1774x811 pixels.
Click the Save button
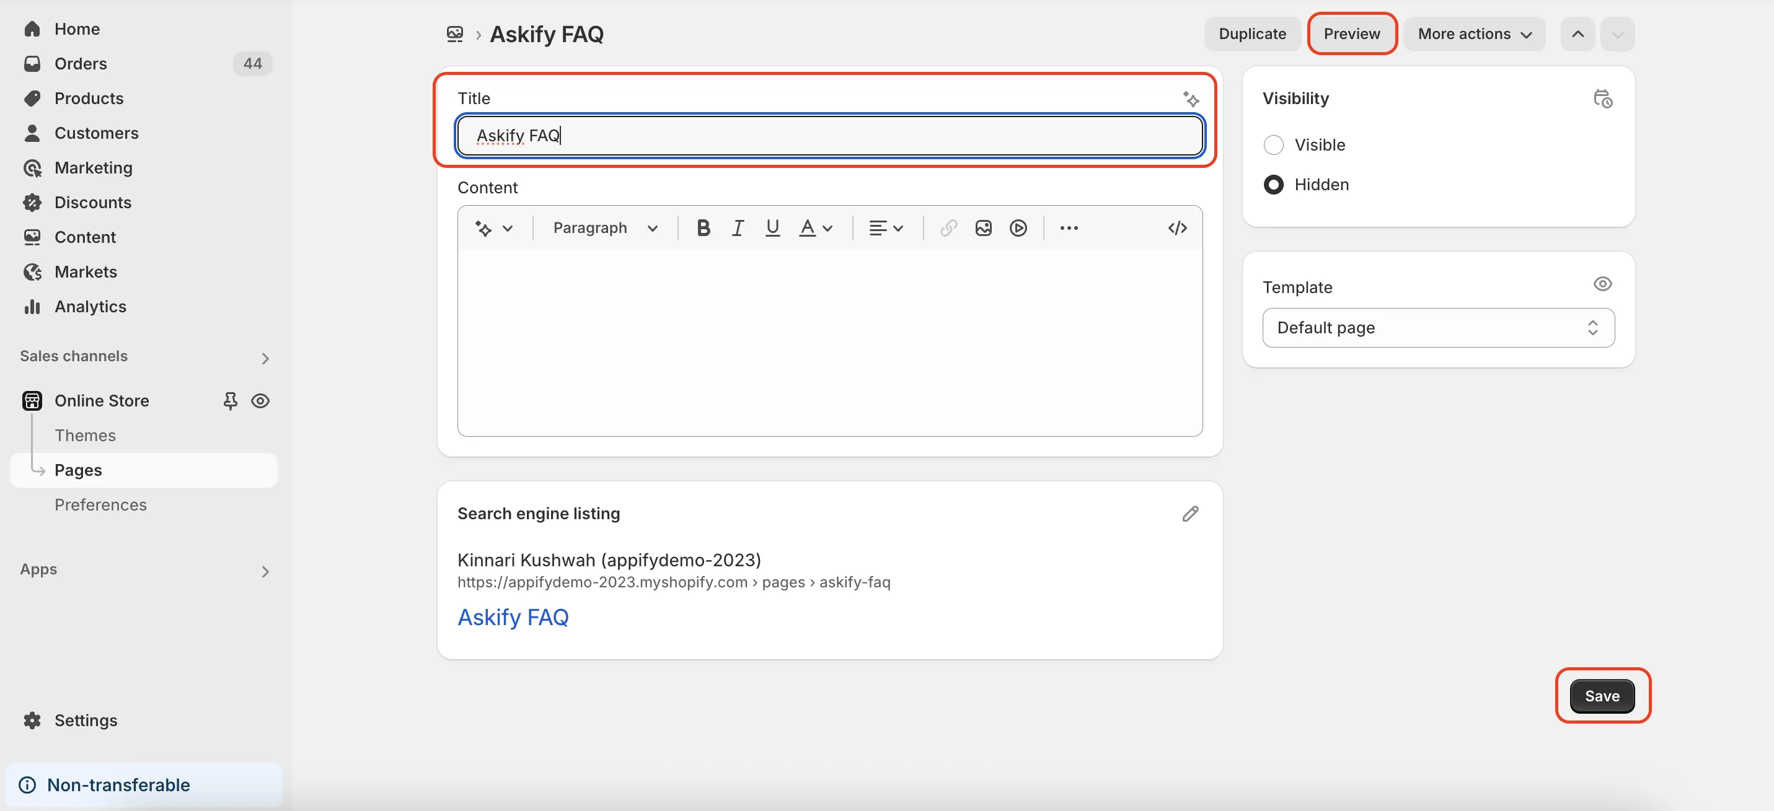[x=1602, y=696]
